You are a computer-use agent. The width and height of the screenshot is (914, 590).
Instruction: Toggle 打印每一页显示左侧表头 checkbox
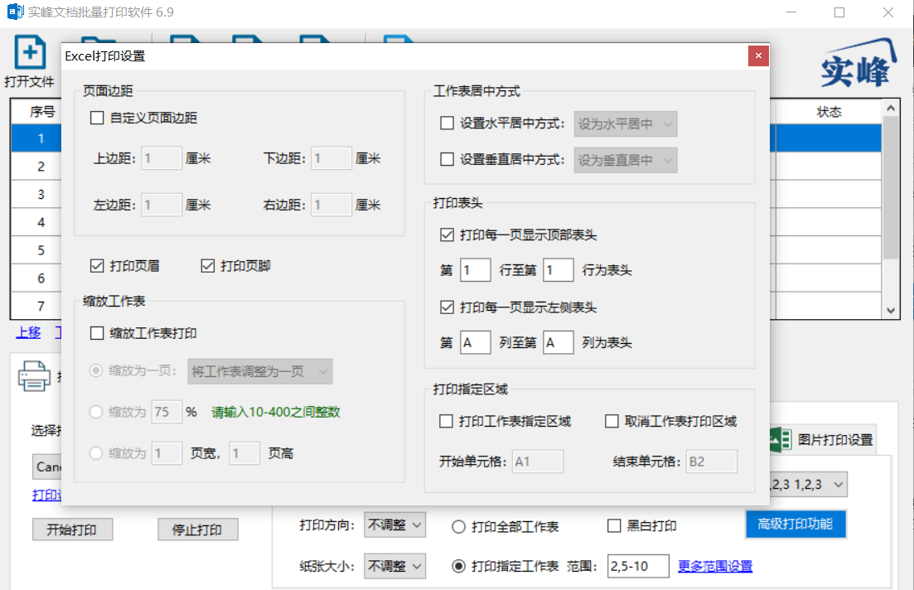[447, 307]
